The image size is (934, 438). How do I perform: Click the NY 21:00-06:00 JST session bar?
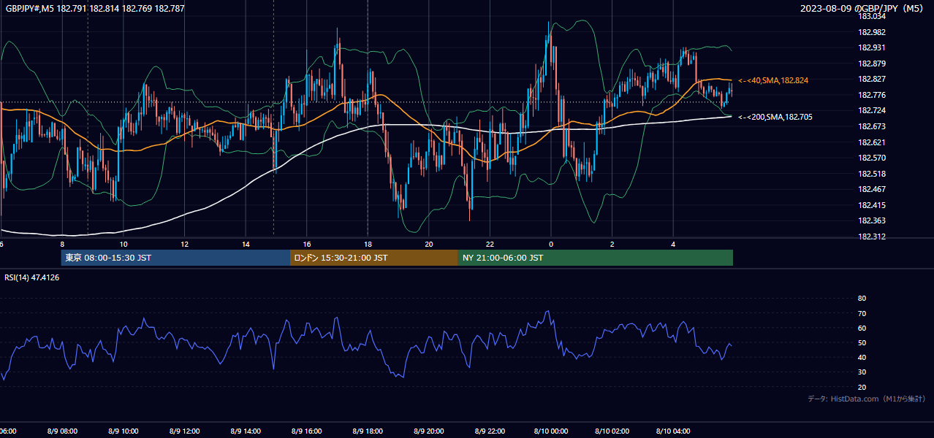596,258
